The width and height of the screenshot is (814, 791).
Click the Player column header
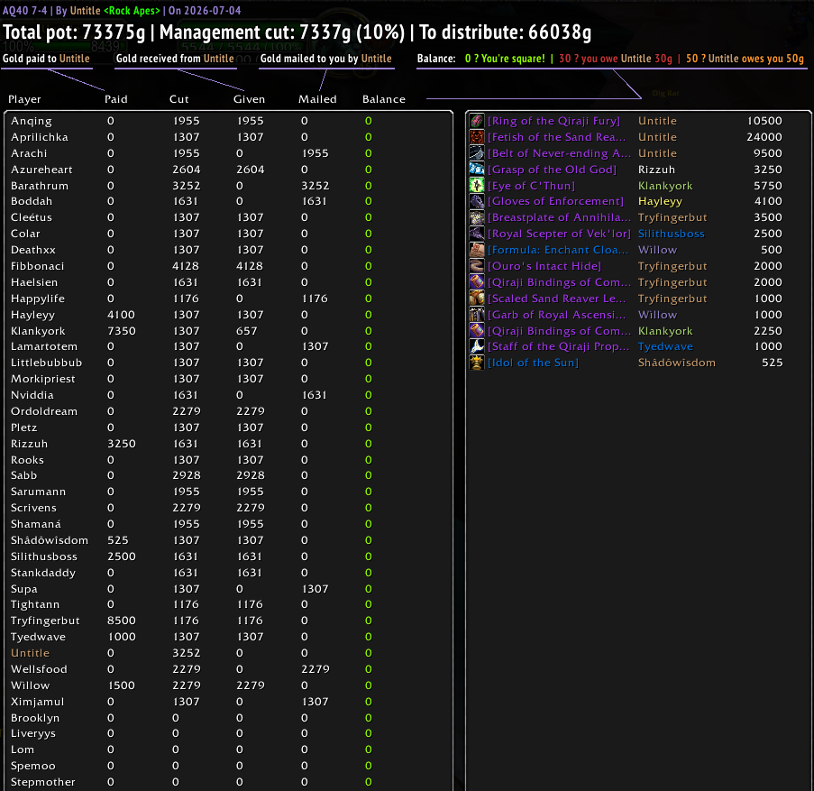[x=24, y=99]
